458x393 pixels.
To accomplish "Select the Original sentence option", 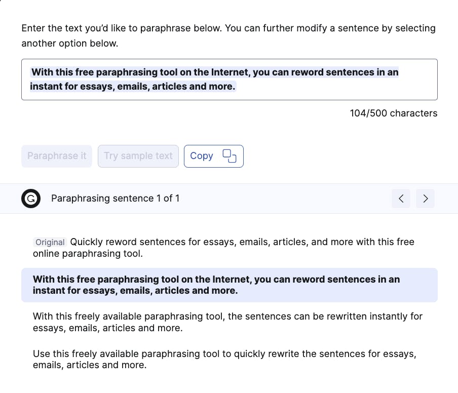I will click(228, 248).
